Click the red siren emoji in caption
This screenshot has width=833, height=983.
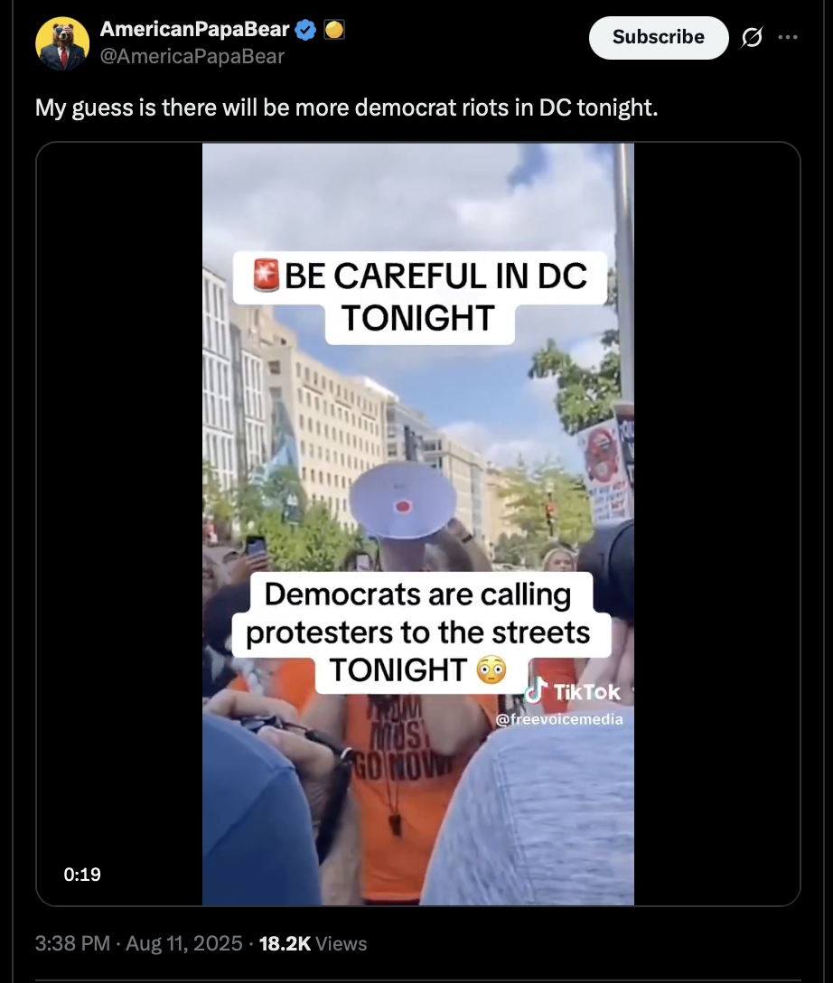click(x=266, y=275)
